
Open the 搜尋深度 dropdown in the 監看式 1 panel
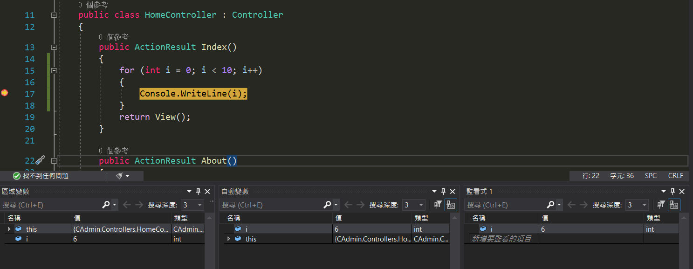click(637, 205)
